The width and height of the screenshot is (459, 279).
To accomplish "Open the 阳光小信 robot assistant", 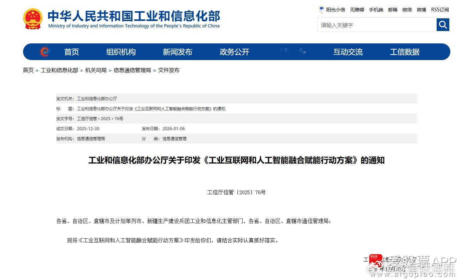I will [x=335, y=10].
